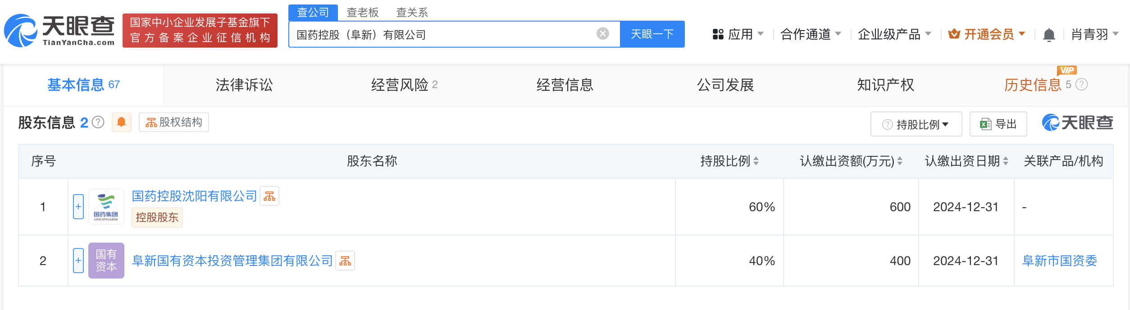This screenshot has height=310, width=1130.
Task: Open the 阜新市国资委 link
Action: click(1059, 261)
